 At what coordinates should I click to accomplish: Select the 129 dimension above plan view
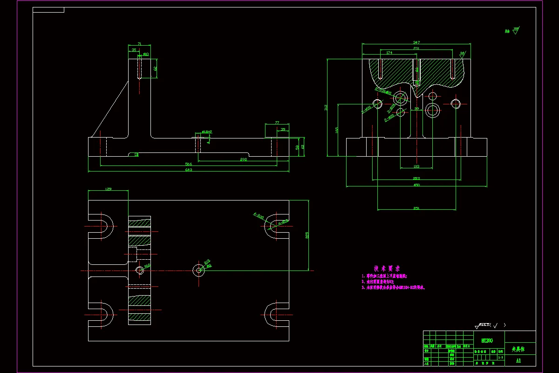click(108, 189)
